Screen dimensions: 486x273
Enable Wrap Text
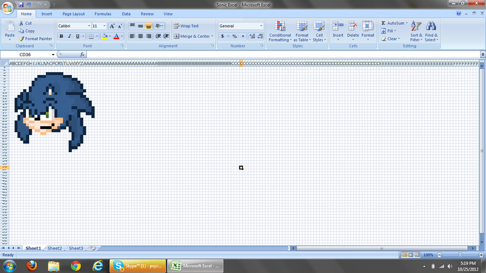coord(186,26)
